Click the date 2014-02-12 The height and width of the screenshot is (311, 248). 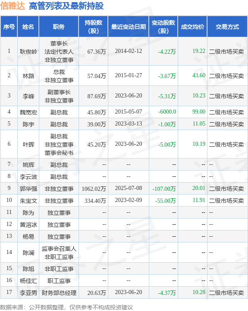click(x=129, y=51)
